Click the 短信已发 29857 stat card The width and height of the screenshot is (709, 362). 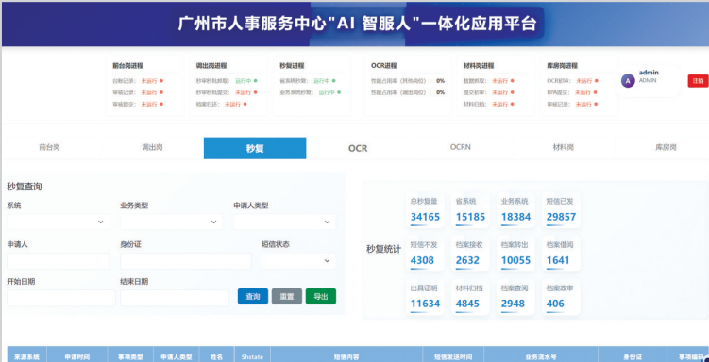click(561, 210)
